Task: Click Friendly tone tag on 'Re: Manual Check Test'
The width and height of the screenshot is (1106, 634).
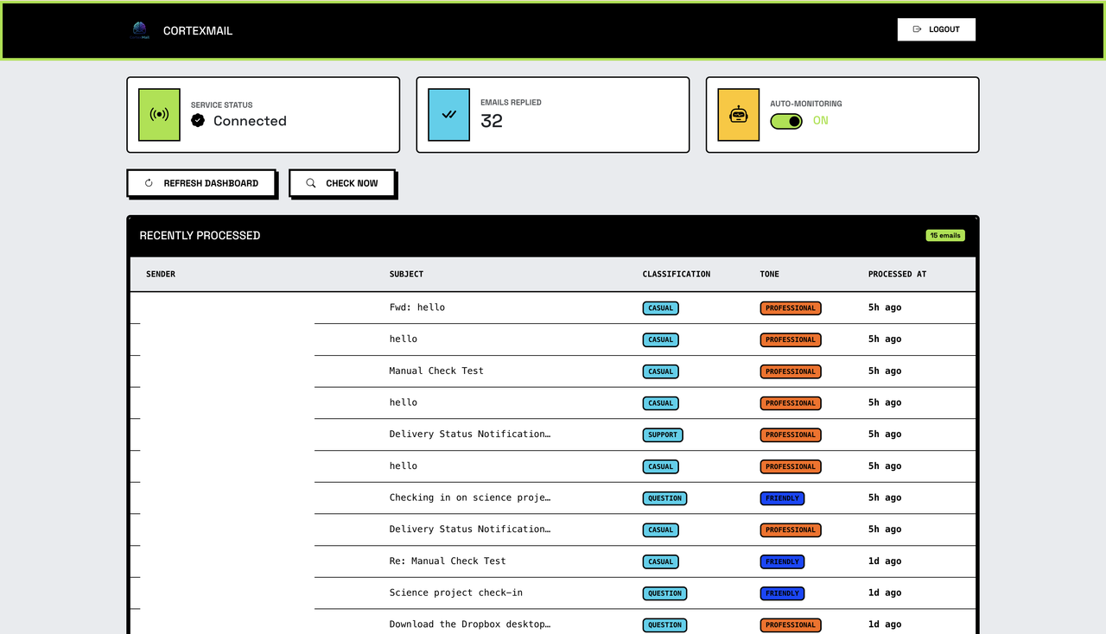Action: point(782,561)
